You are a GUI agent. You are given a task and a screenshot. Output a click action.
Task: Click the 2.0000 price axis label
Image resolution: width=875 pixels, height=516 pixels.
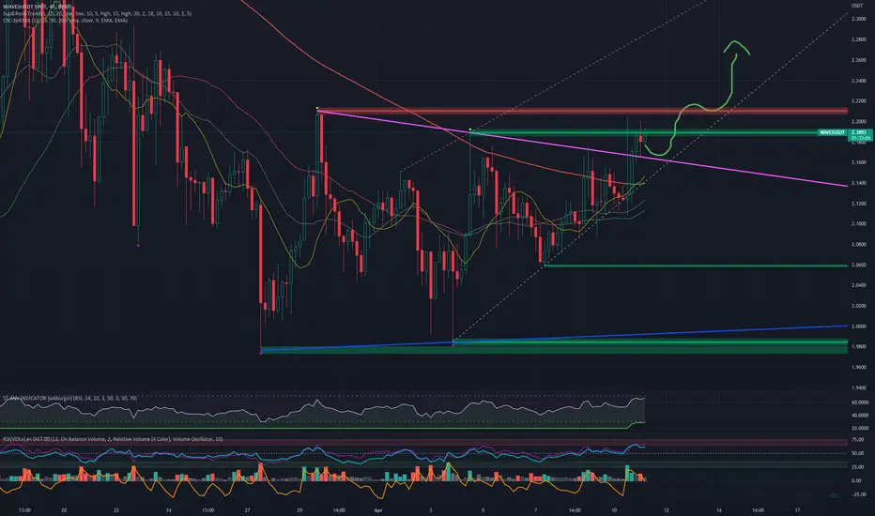coord(859,326)
